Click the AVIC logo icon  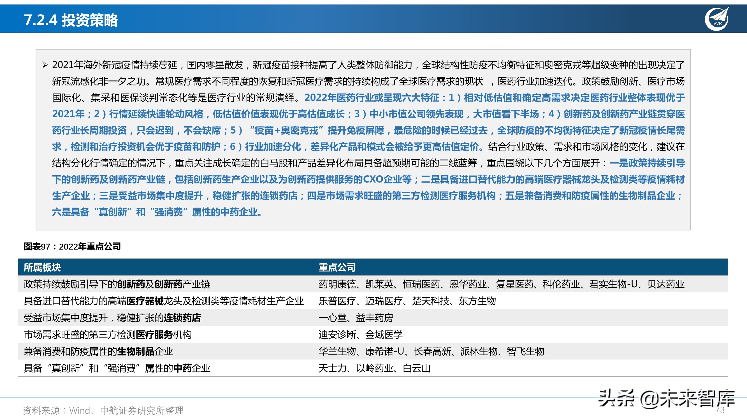click(716, 19)
